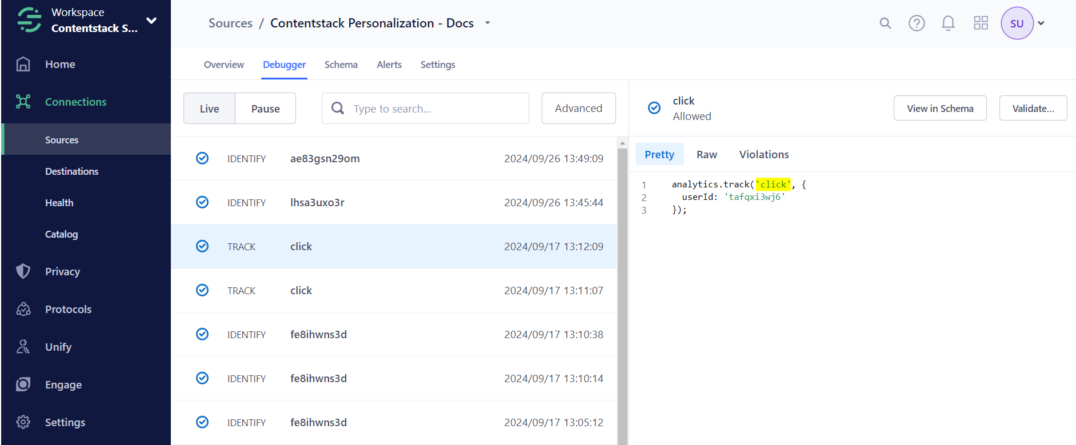The height and width of the screenshot is (445, 1076).
Task: Select Pause mode toggle
Action: point(266,109)
